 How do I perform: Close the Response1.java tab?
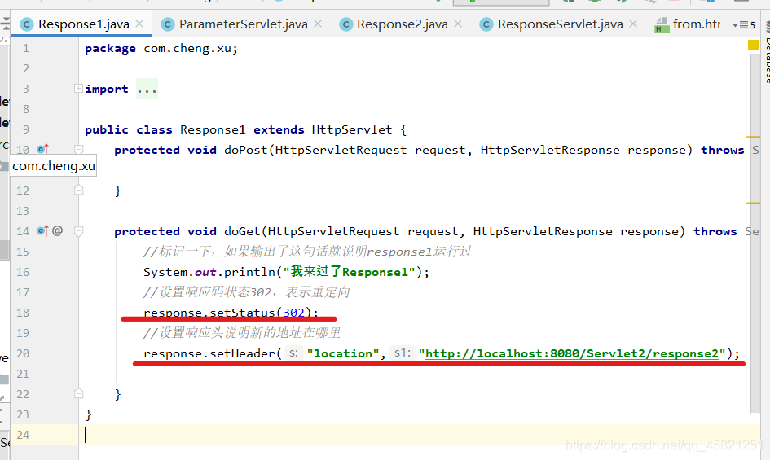tap(139, 24)
